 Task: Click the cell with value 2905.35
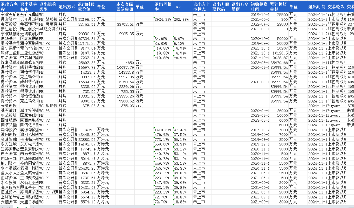[125, 34]
